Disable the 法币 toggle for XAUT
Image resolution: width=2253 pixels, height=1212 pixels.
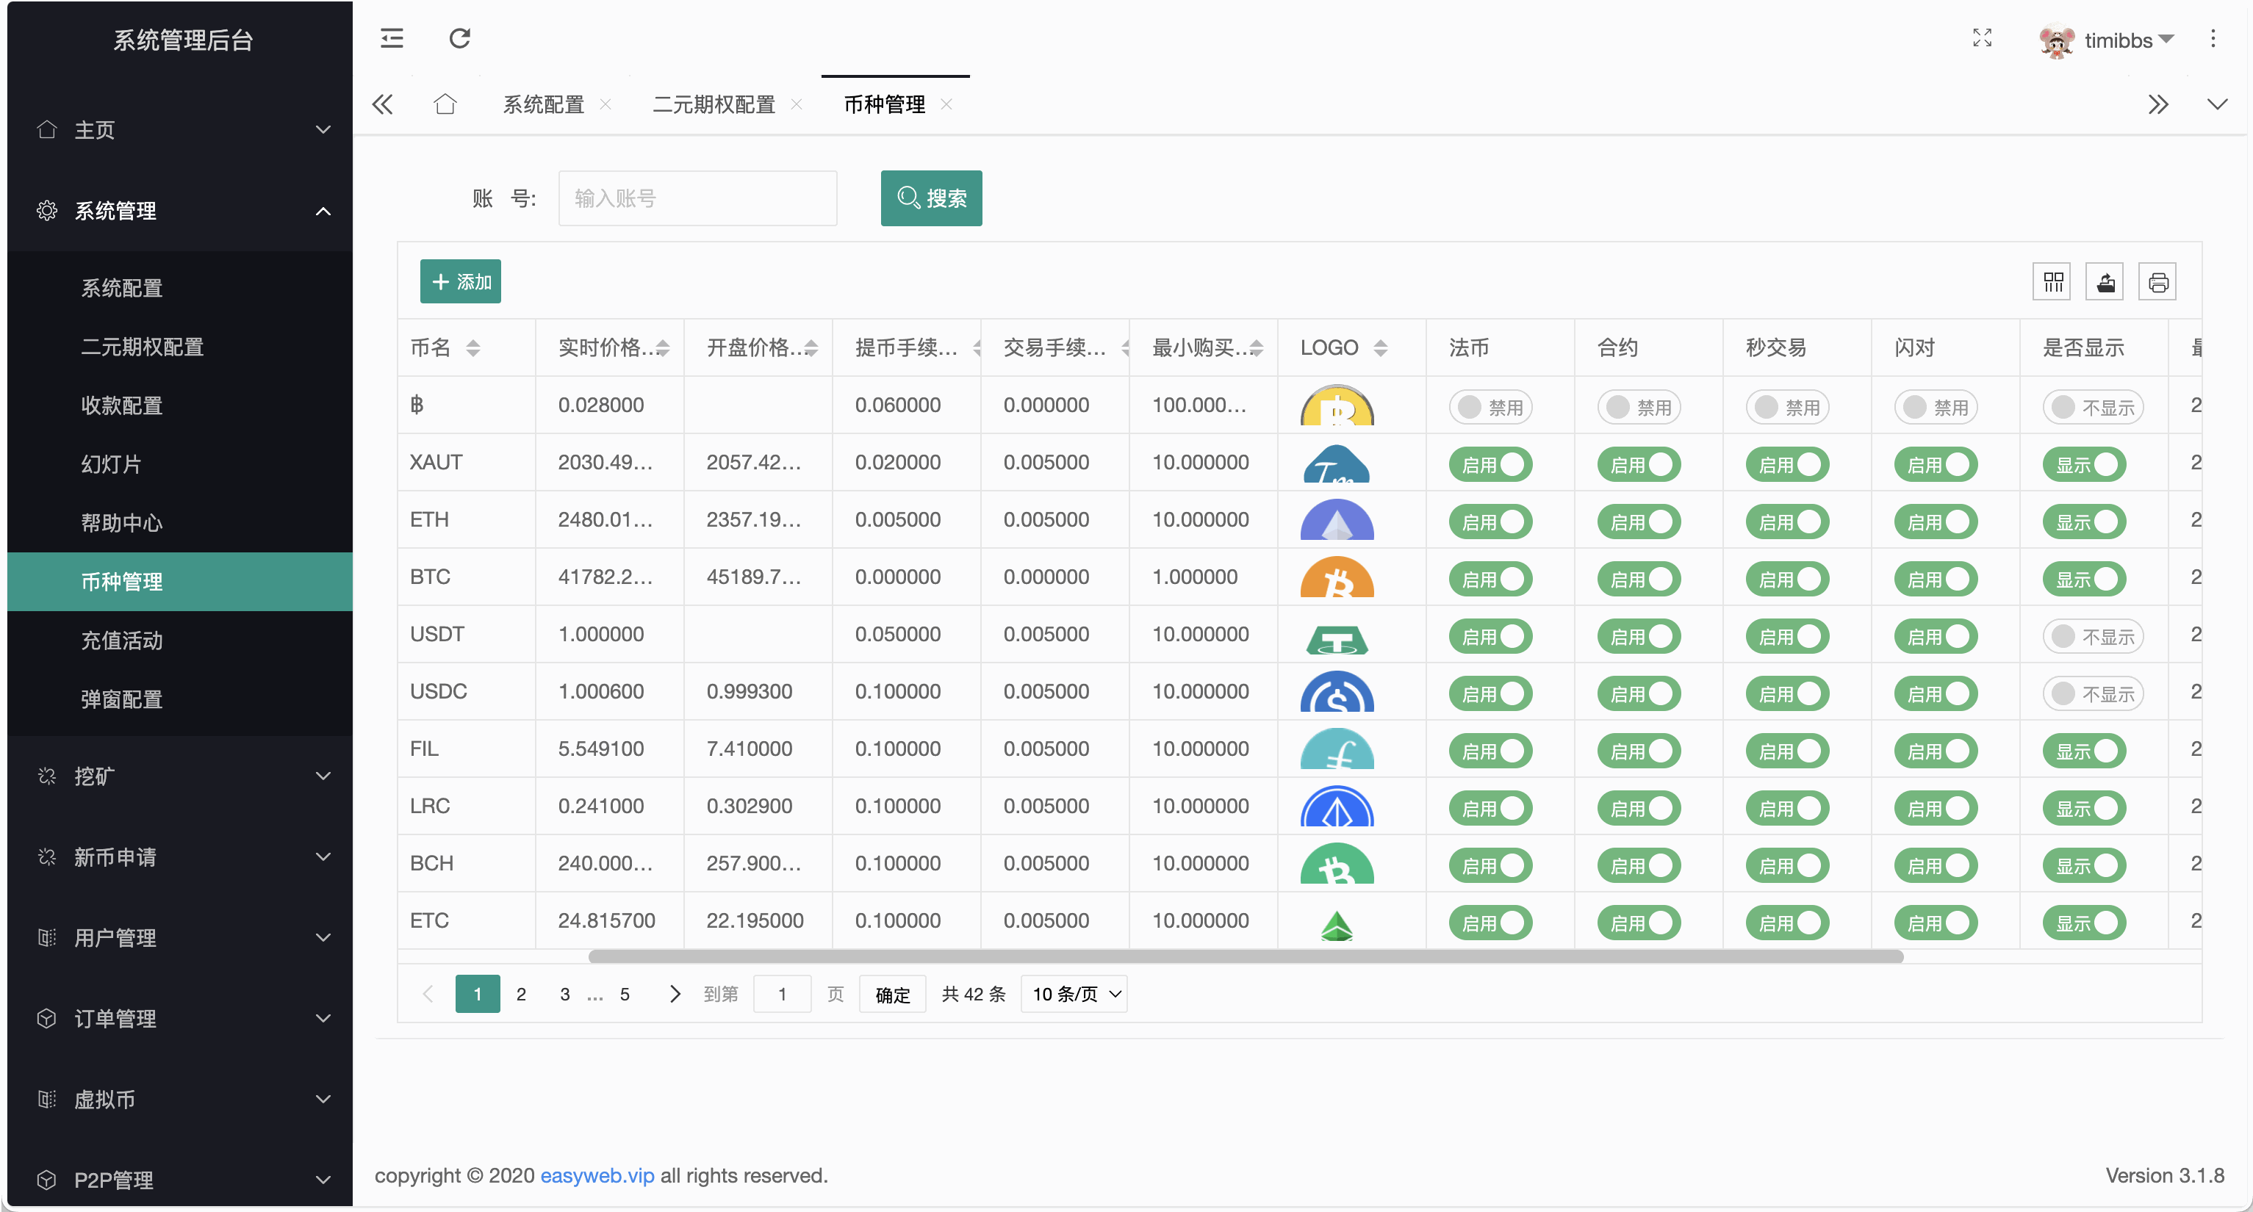[1490, 464]
